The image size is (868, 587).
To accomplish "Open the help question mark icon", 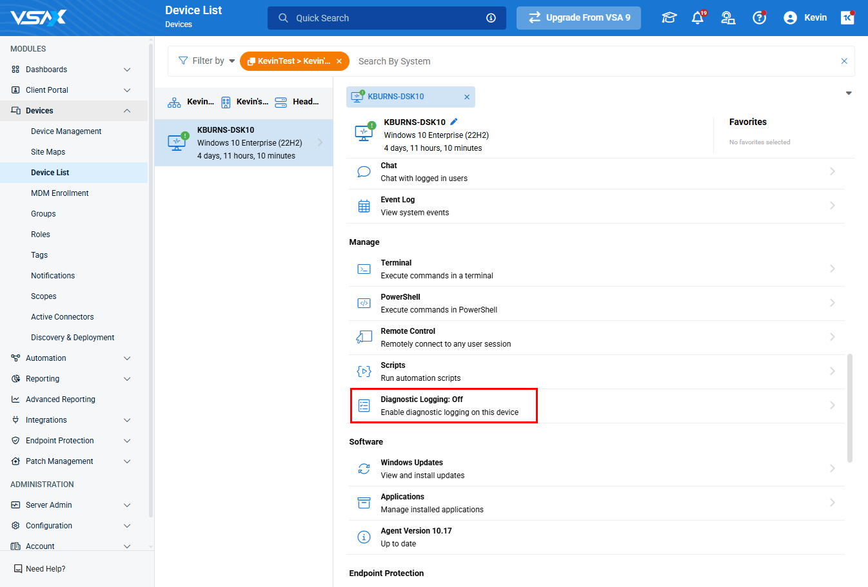I will point(760,18).
